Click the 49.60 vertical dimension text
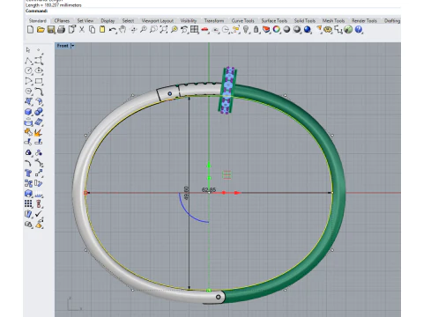 tap(186, 193)
